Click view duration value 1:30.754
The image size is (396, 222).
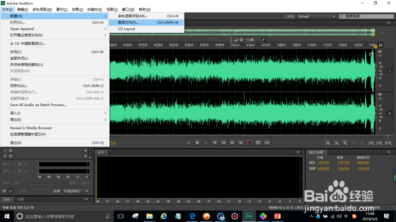(363, 169)
